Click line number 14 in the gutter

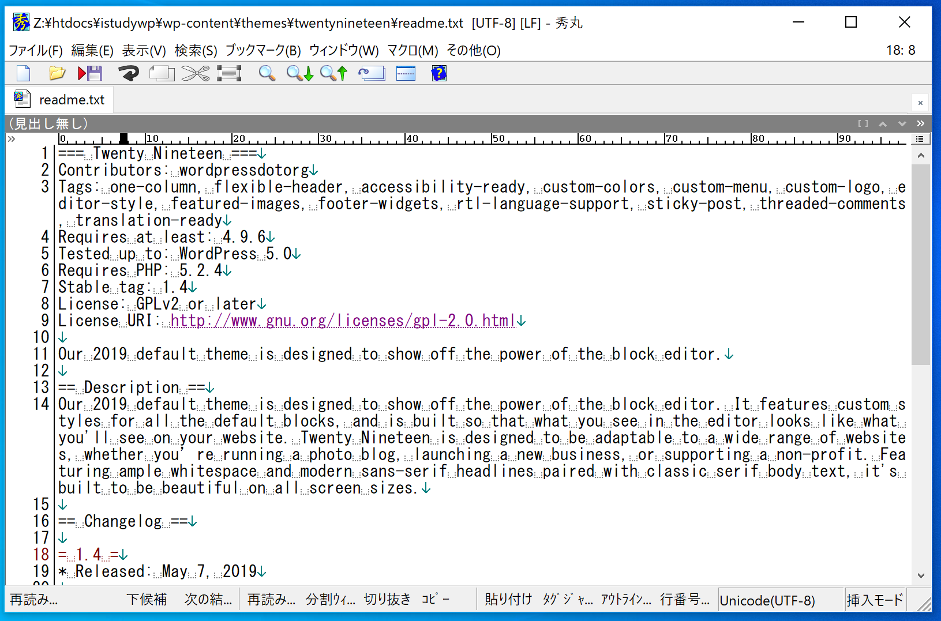tap(42, 404)
